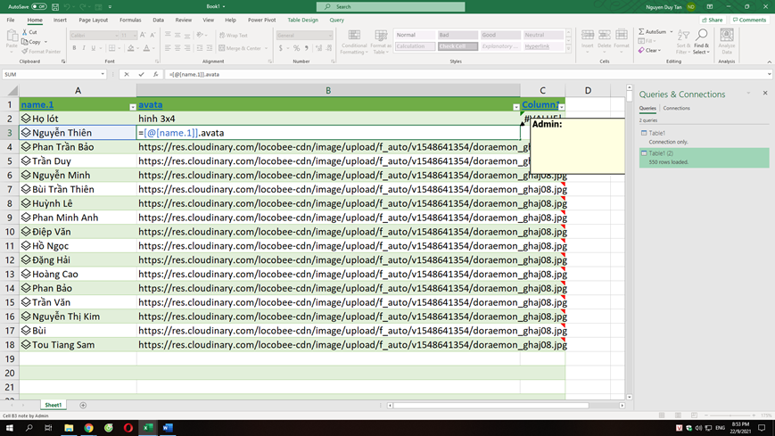The width and height of the screenshot is (775, 436).
Task: Click the AutoSum sigma icon
Action: pyautogui.click(x=641, y=31)
